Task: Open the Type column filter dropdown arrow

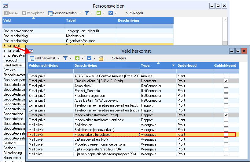Action: (x=174, y=65)
